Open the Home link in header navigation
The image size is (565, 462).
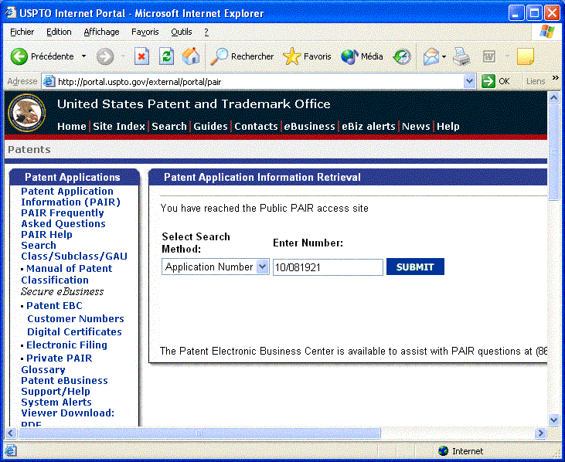pyautogui.click(x=71, y=127)
